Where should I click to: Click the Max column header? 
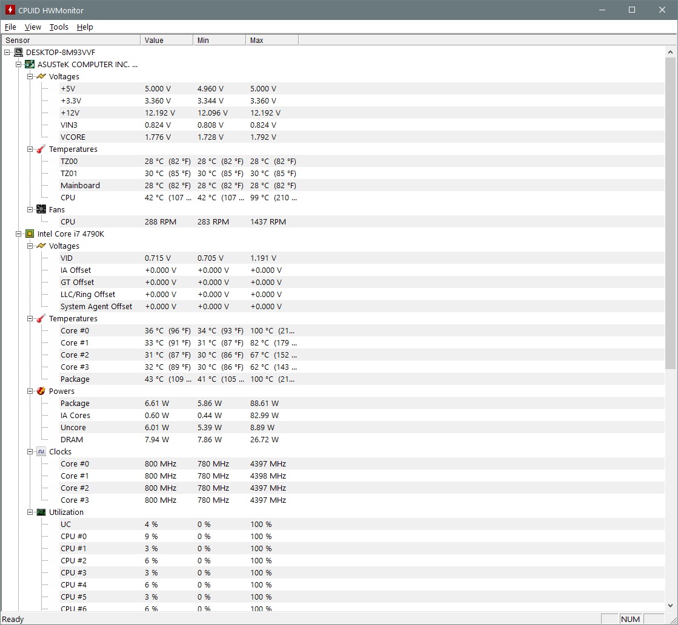pyautogui.click(x=272, y=40)
